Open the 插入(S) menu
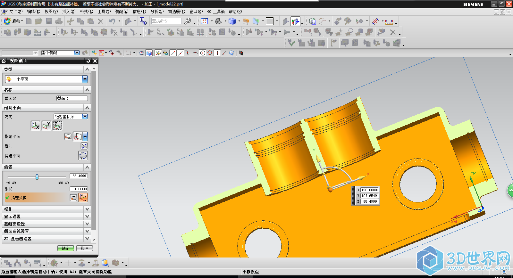Image resolution: width=513 pixels, height=278 pixels. [x=69, y=12]
